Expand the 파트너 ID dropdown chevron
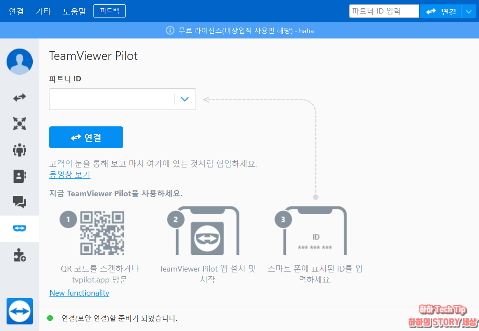 tap(185, 99)
